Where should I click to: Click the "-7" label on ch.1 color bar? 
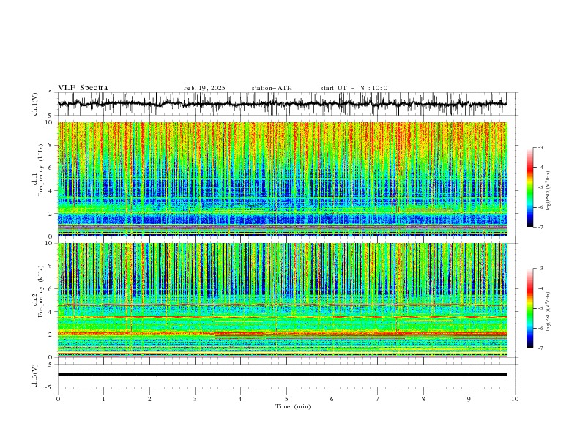(540, 227)
